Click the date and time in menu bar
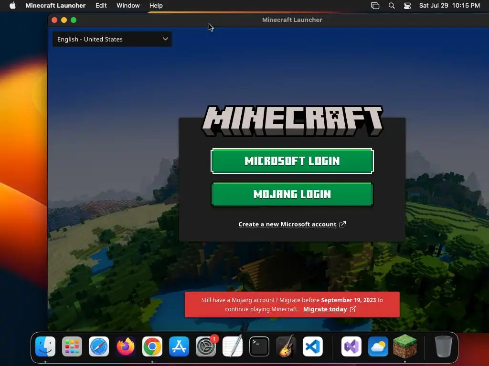Screen dimensions: 489x366 (x=449, y=6)
